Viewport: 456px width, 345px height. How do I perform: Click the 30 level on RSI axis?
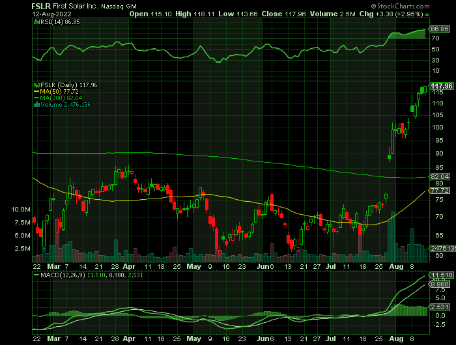[435, 60]
